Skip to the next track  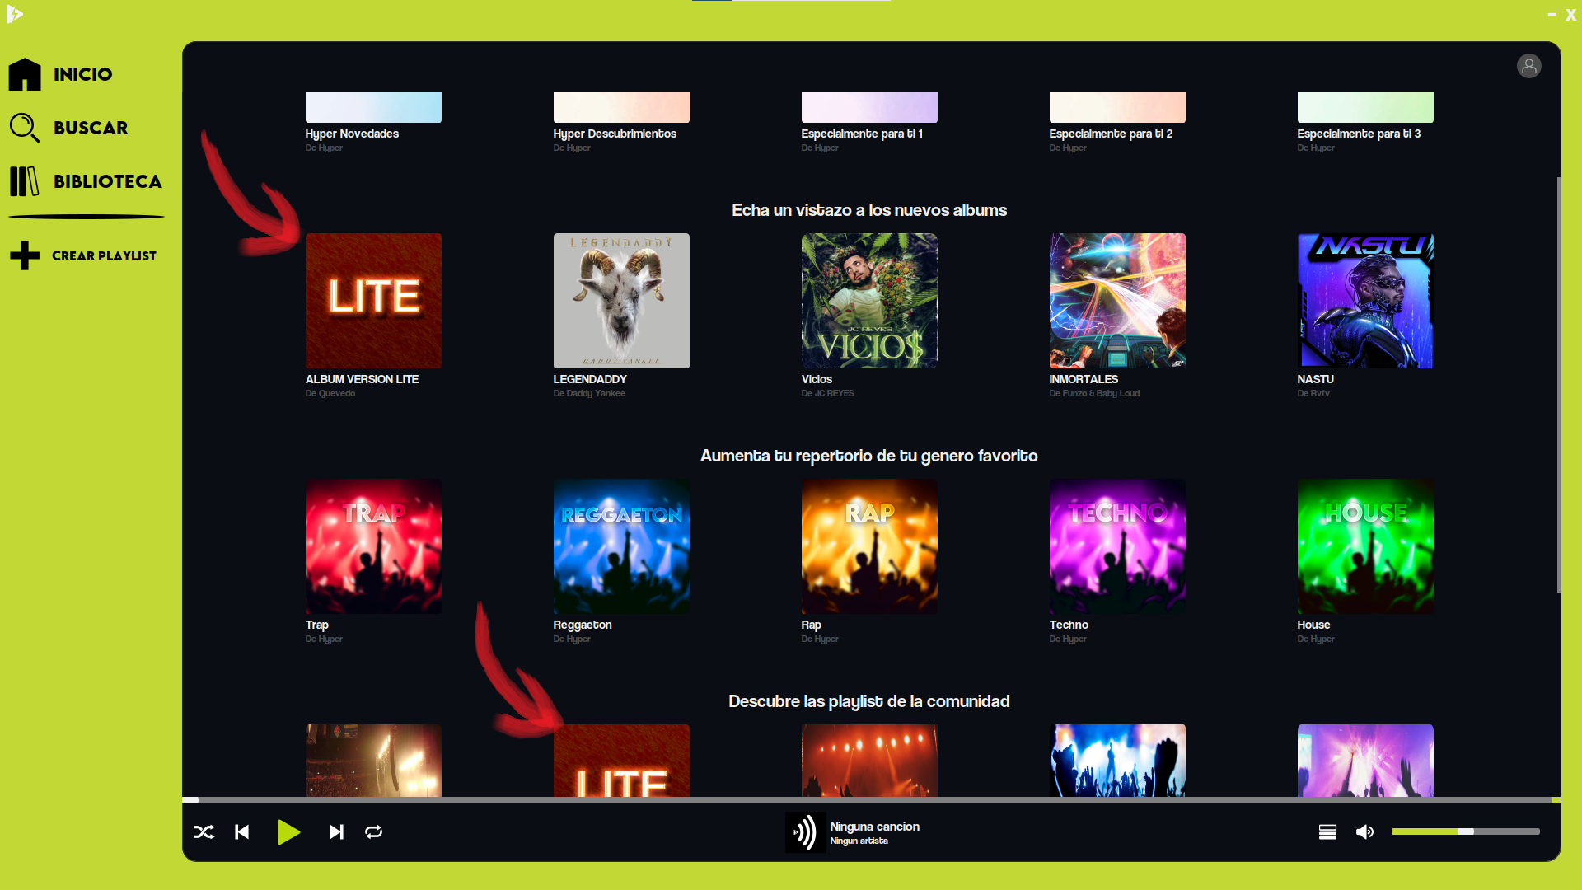(336, 832)
